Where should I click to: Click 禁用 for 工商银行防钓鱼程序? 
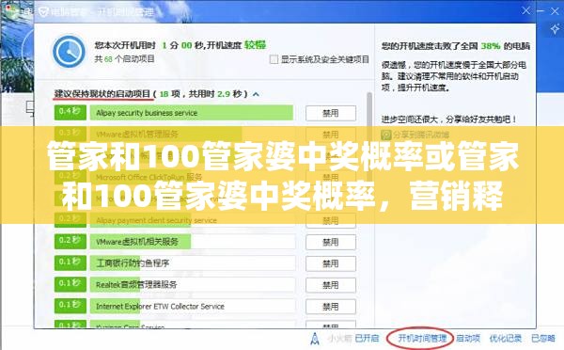(331, 263)
